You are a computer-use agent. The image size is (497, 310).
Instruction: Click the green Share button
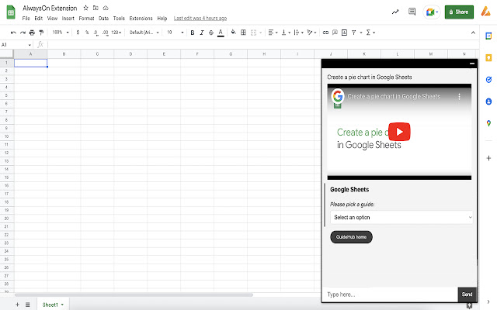[459, 12]
